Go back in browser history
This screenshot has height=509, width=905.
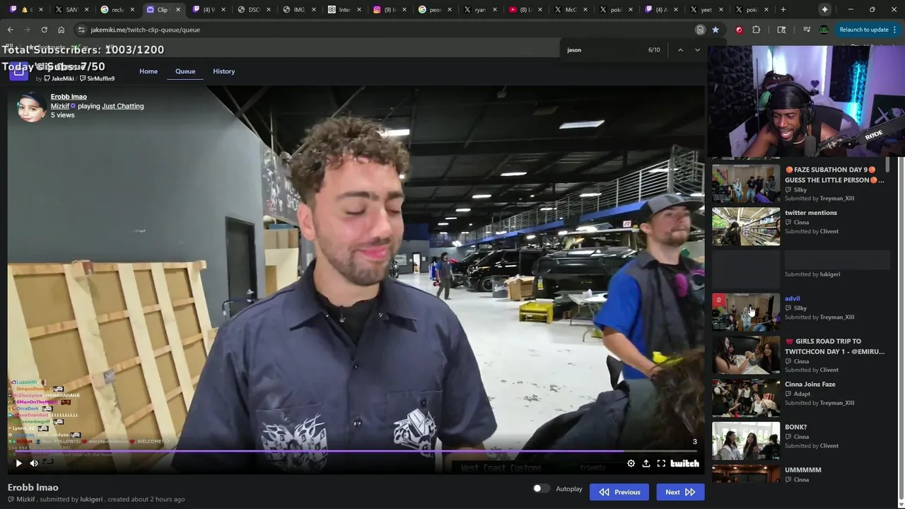pyautogui.click(x=10, y=30)
